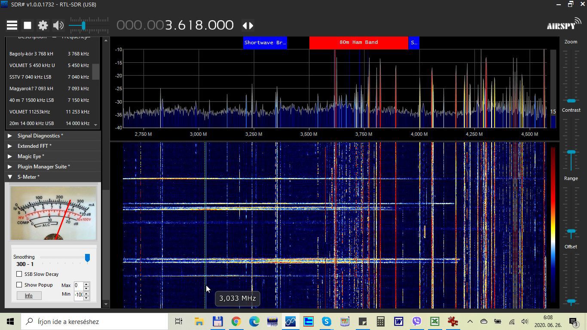This screenshot has height=330, width=587.
Task: Open File Explorer from the taskbar
Action: click(x=199, y=321)
